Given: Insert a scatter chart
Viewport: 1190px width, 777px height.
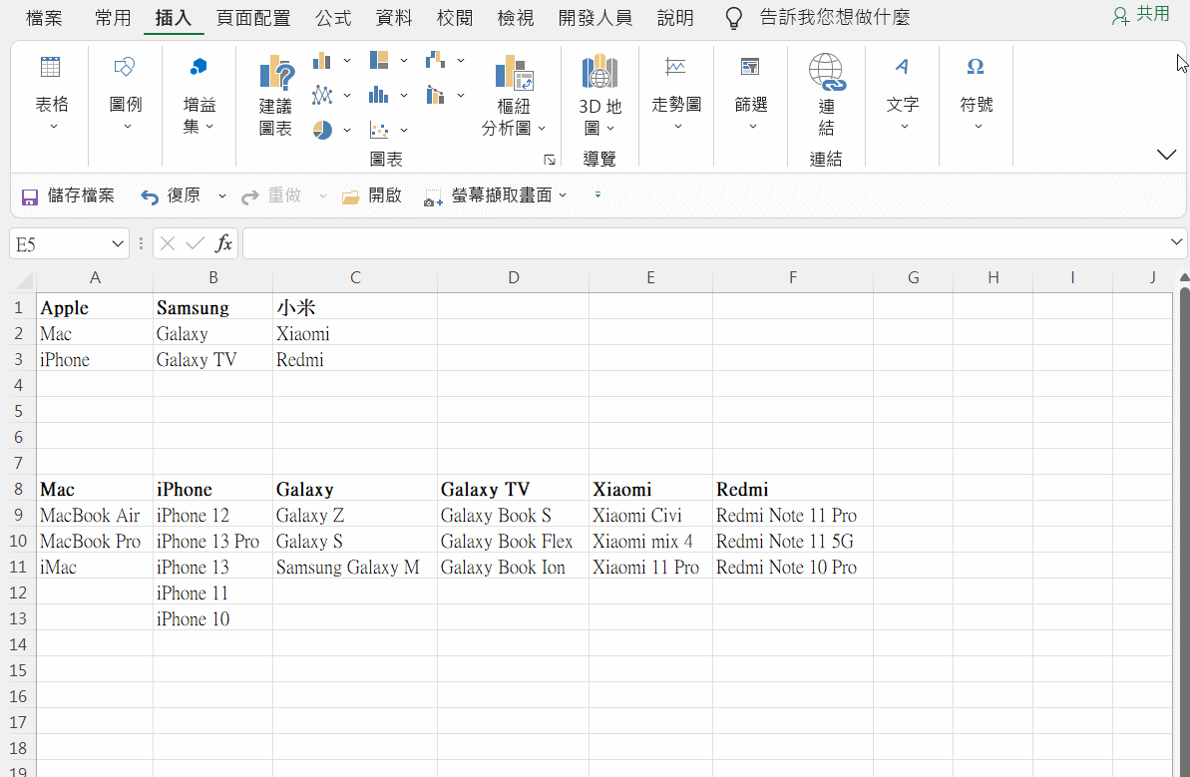Looking at the screenshot, I should 379,130.
